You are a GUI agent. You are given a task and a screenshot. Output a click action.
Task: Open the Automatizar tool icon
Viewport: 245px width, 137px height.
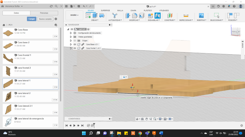coord(115,16)
